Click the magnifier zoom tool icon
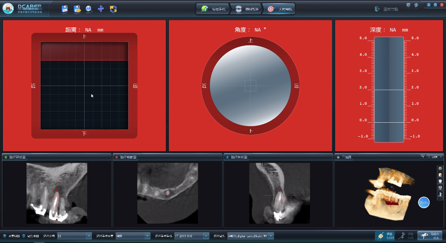The height and width of the screenshot is (243, 446). (89, 9)
